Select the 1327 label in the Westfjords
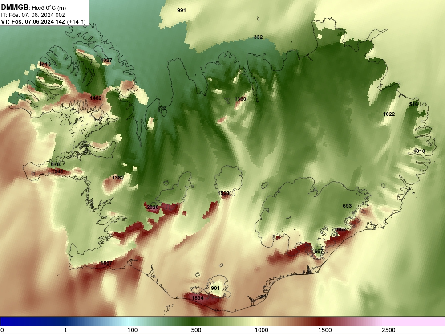The width and height of the screenshot is (445, 334). coord(106,60)
